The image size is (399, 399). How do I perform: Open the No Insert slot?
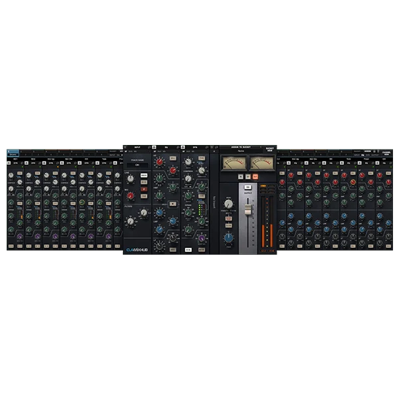click(214, 202)
